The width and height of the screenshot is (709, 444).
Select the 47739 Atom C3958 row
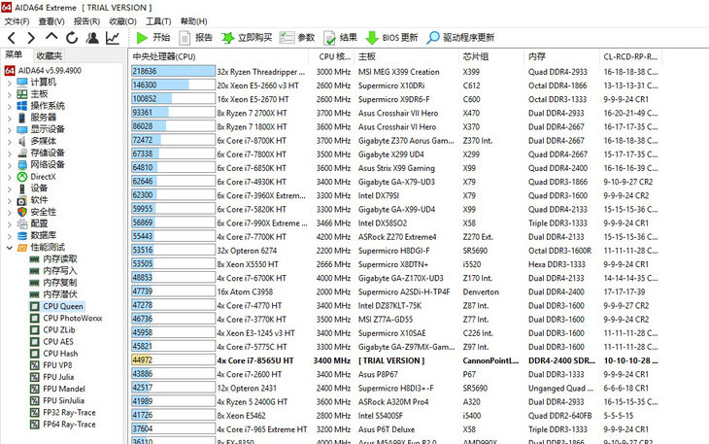coord(394,291)
